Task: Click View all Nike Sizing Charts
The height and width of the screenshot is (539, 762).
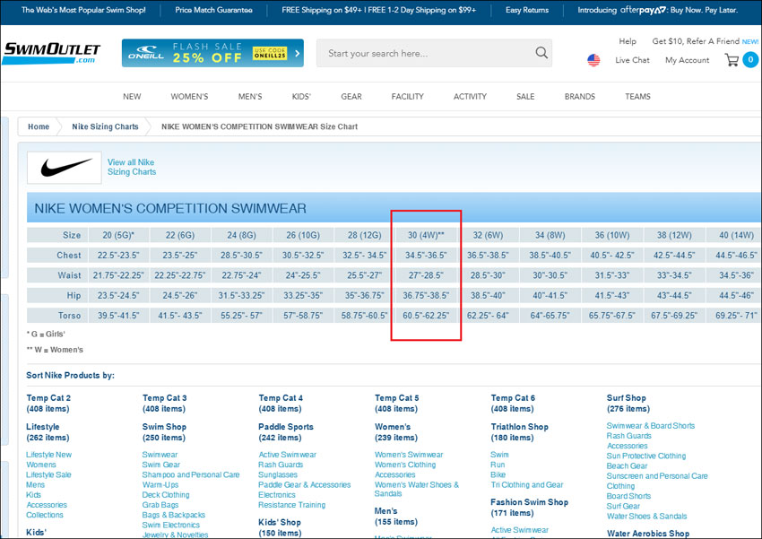Action: click(x=132, y=167)
